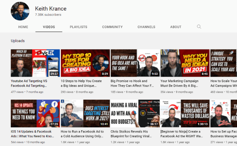Click the channel search magnifier icon
237x146 pixels.
(199, 27)
